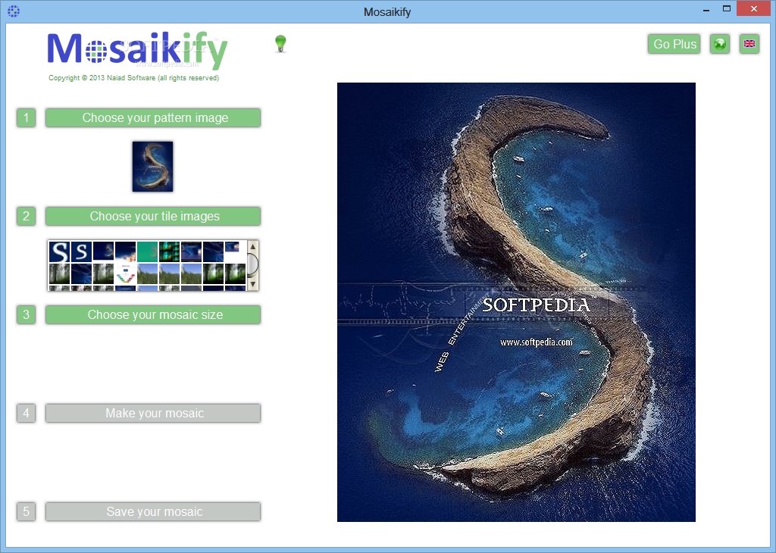Viewport: 776px width, 553px height.
Task: Select the white tile with colored chevron
Action: pos(125,273)
